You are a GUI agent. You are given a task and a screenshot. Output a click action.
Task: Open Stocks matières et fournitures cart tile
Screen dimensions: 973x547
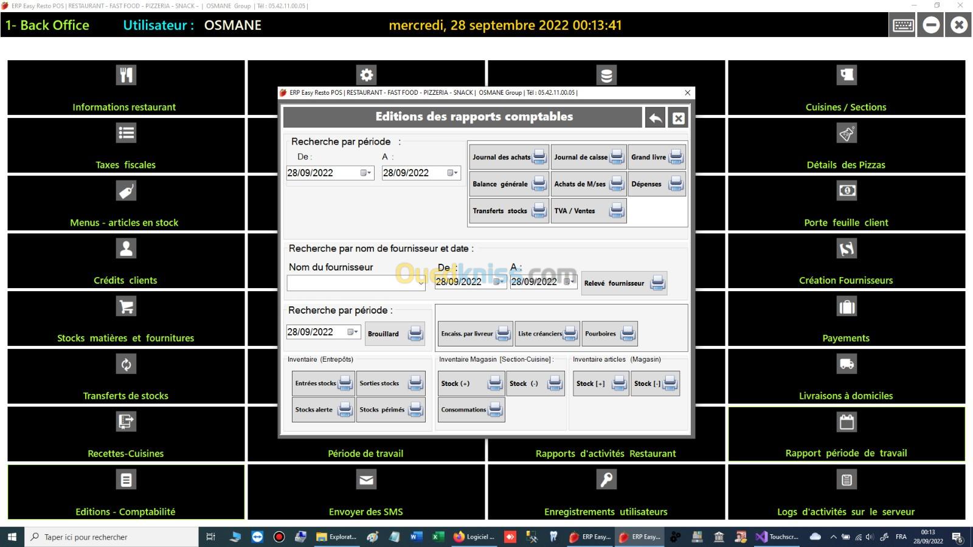click(126, 318)
